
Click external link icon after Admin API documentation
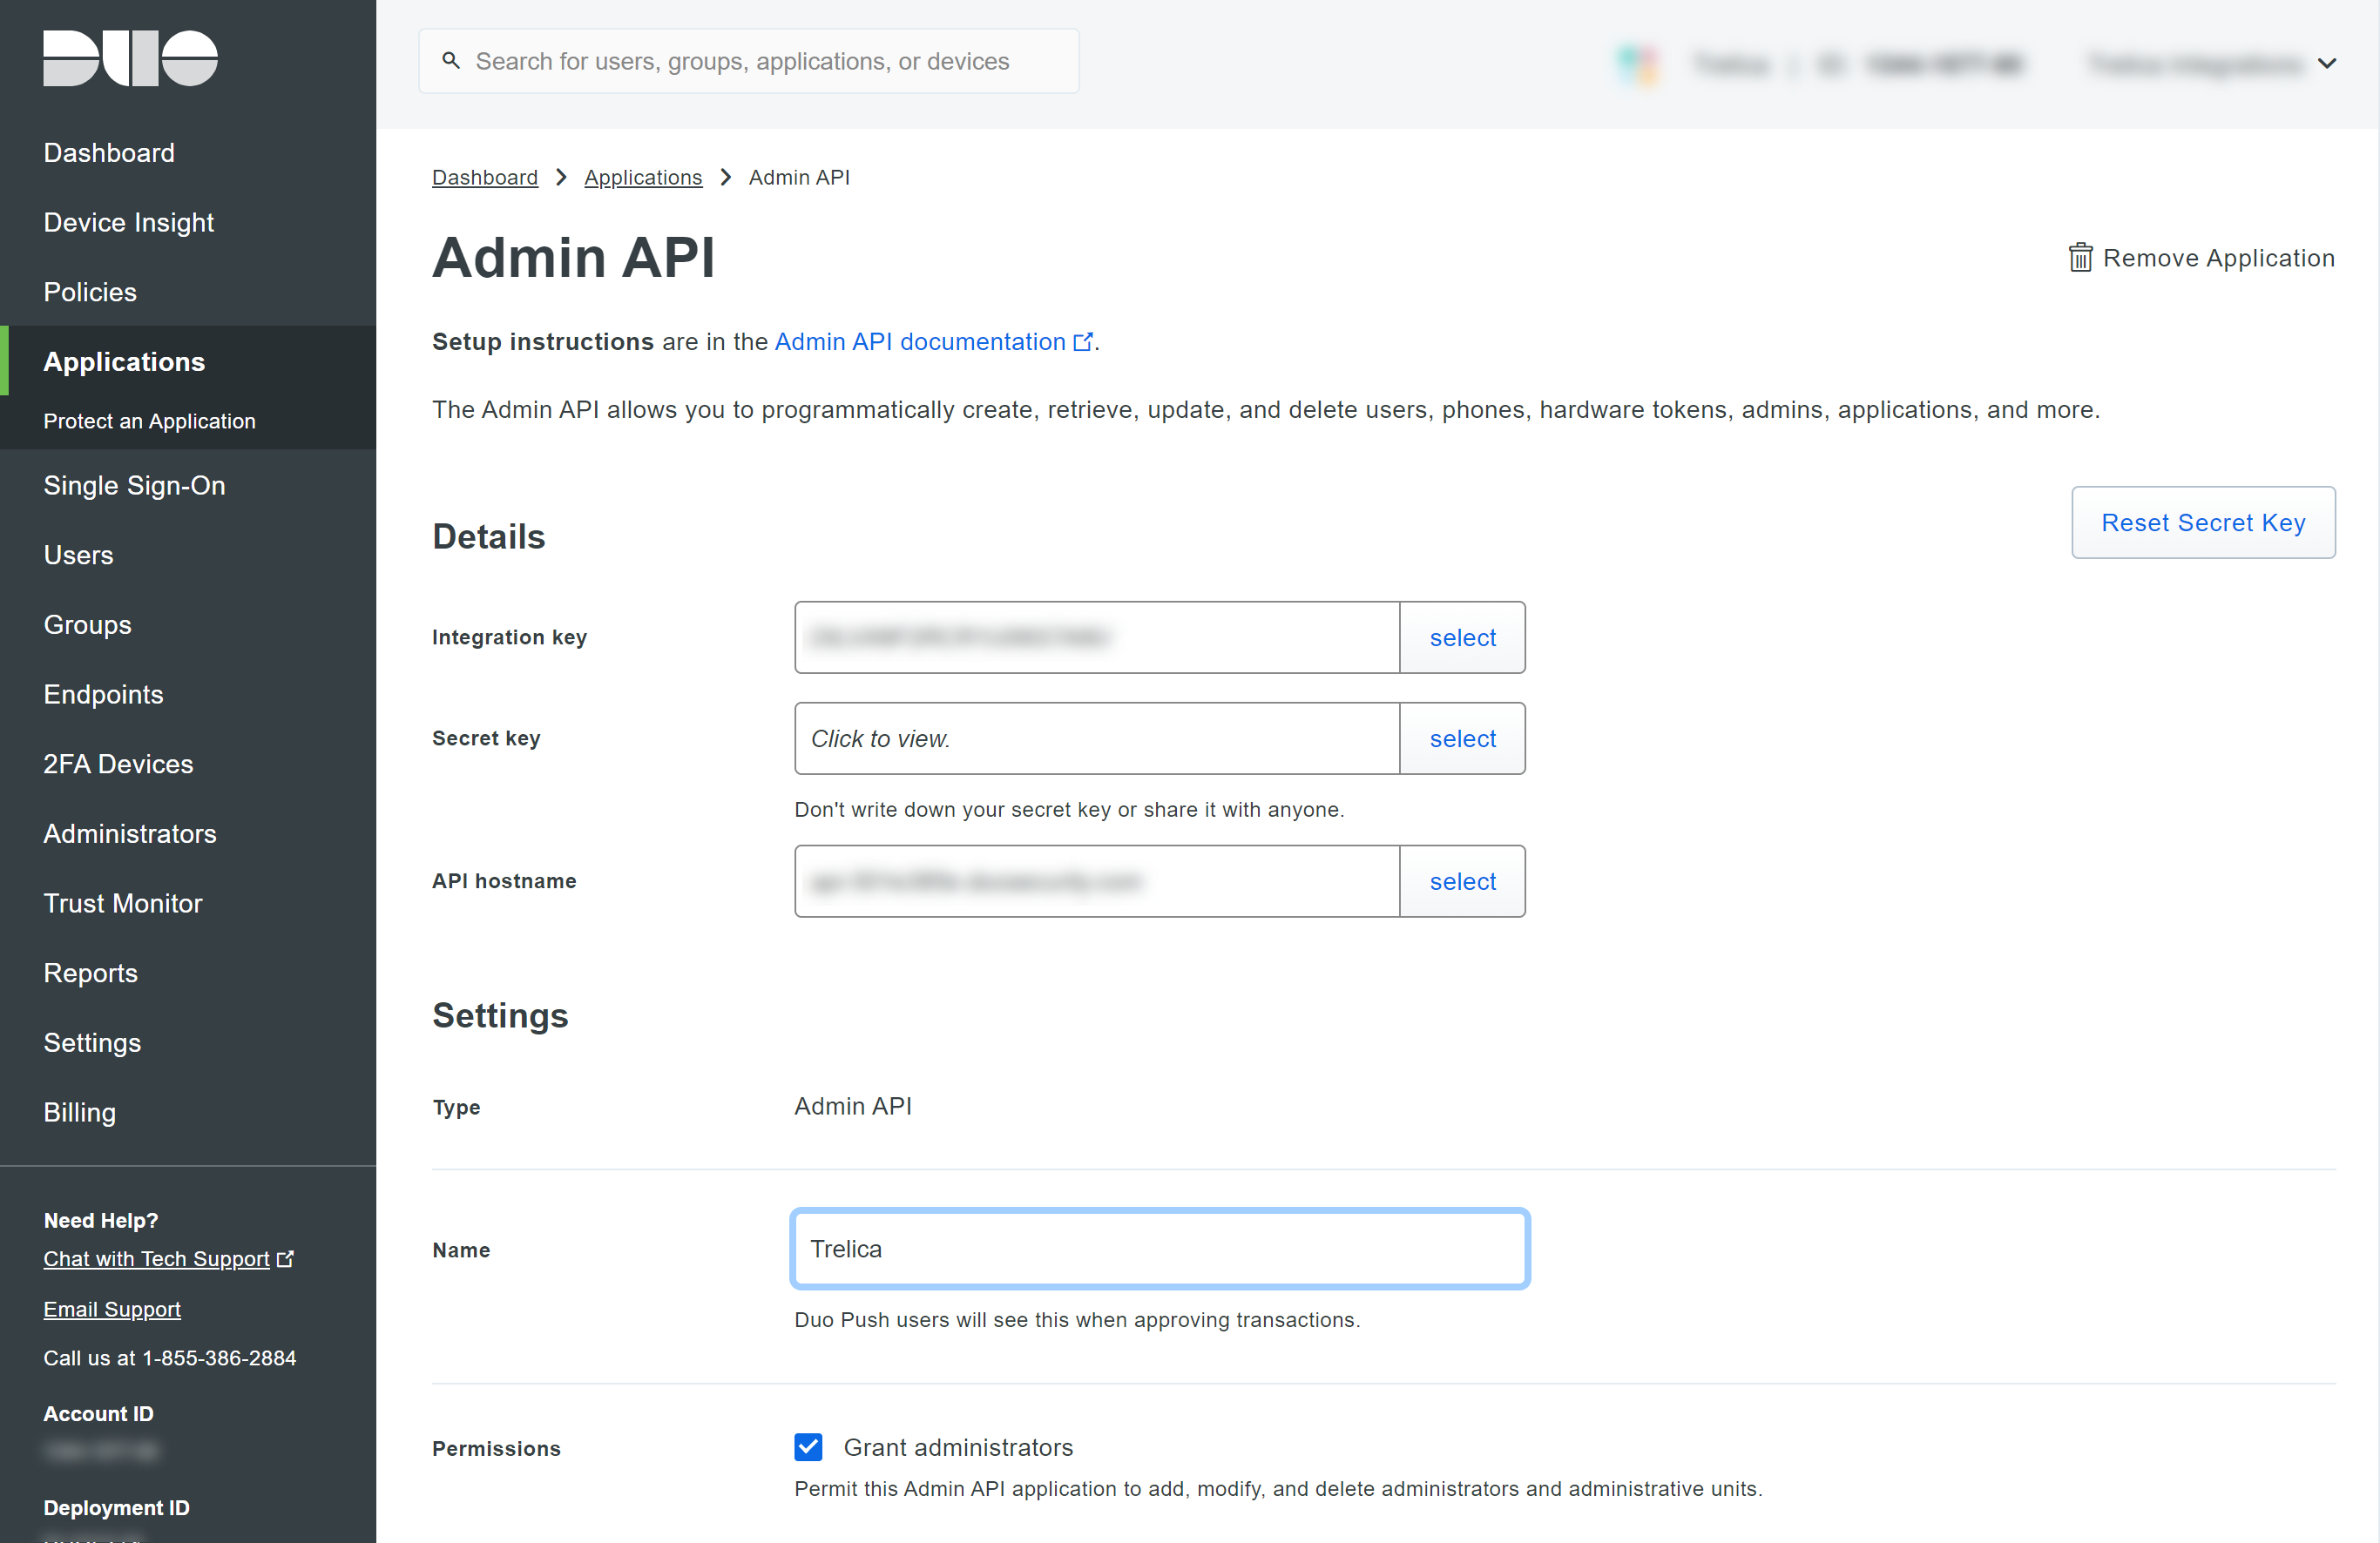1083,342
